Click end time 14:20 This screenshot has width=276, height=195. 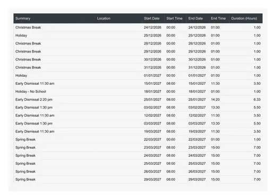point(215,100)
